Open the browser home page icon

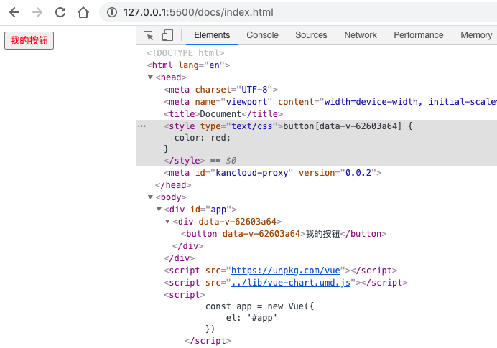click(83, 12)
